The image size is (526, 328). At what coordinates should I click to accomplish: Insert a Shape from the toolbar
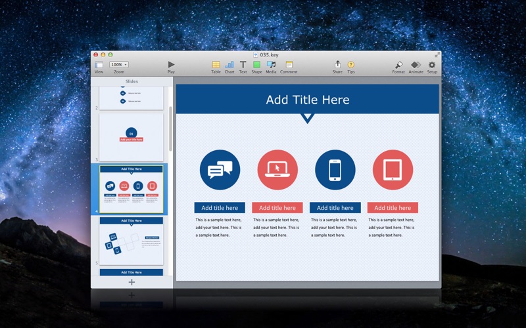point(256,64)
